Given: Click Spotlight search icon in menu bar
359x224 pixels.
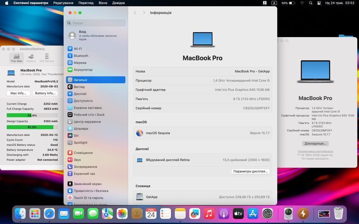Looking at the screenshot, I should pyautogui.click(x=311, y=3).
